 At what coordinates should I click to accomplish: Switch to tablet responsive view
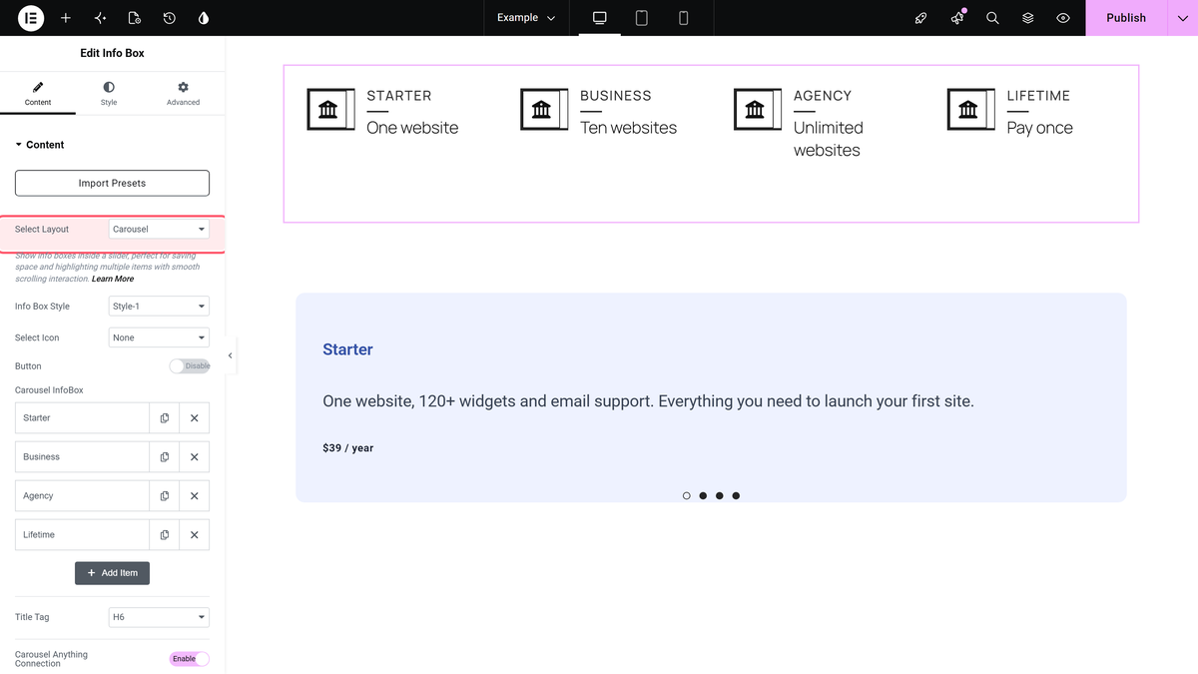click(x=642, y=18)
